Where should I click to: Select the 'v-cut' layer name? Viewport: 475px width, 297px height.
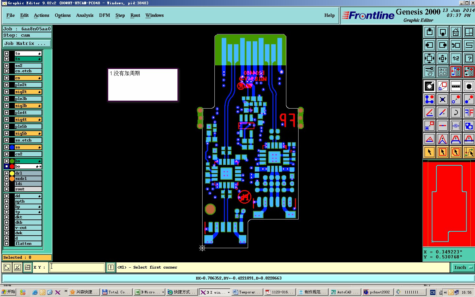pos(28,228)
